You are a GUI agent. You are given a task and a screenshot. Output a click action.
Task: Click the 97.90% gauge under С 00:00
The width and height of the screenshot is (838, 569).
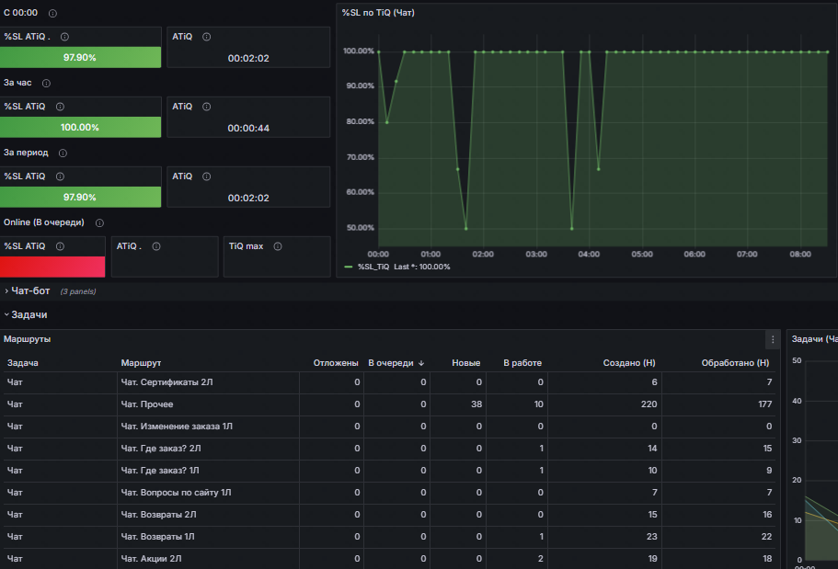pos(80,57)
